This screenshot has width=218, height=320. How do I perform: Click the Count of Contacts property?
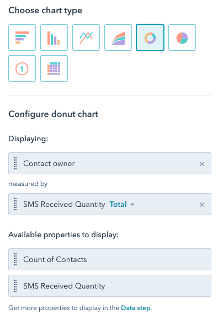point(110,259)
